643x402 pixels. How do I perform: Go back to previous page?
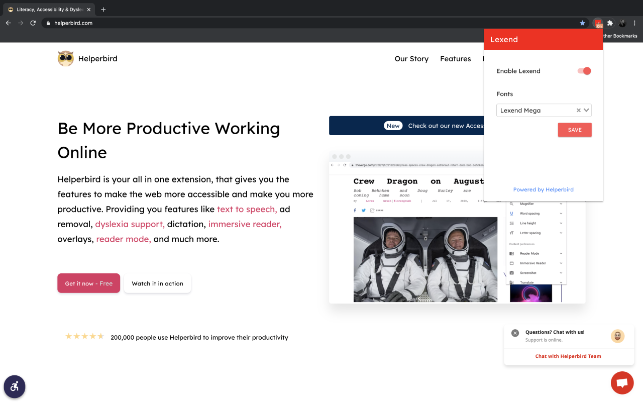pyautogui.click(x=8, y=23)
